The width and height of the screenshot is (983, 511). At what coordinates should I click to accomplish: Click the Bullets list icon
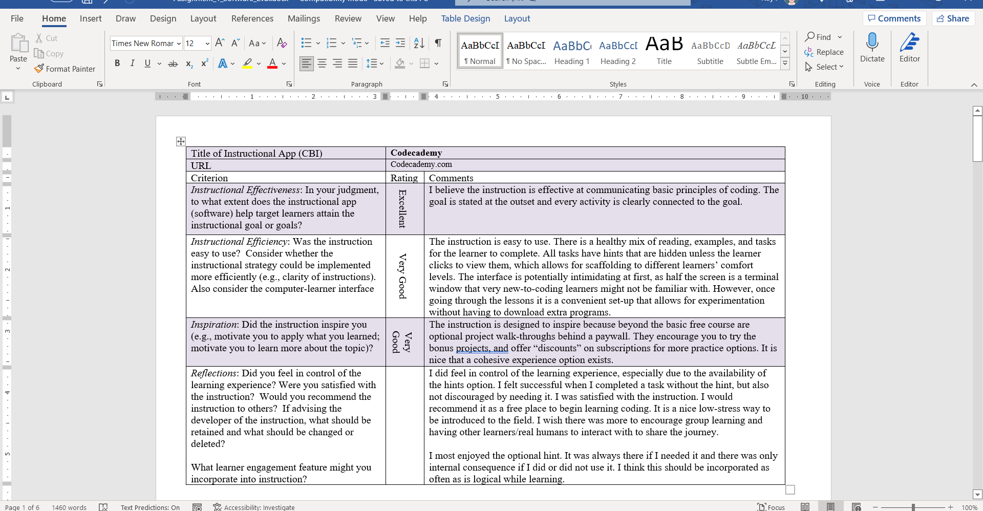click(x=306, y=43)
